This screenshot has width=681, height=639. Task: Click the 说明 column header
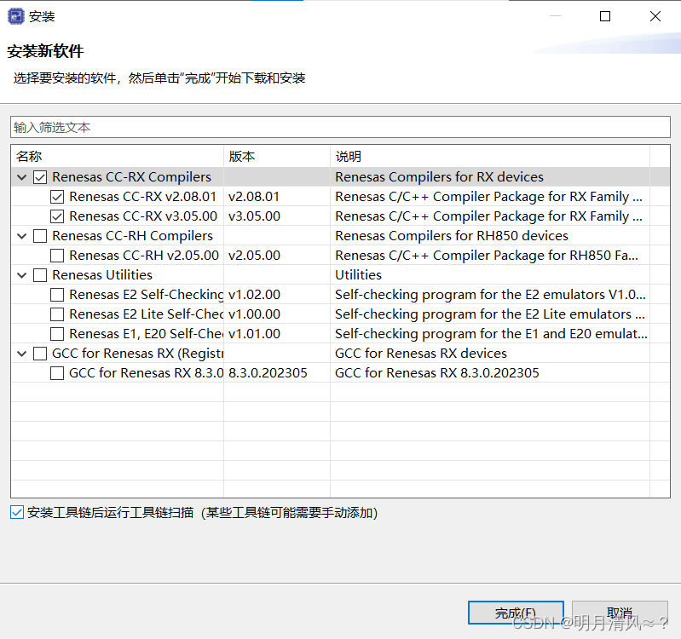[490, 156]
